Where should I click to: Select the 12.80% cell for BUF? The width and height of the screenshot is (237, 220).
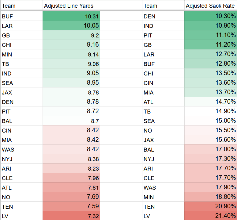tap(211, 64)
